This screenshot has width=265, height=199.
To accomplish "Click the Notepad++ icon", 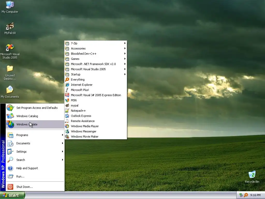I will coord(67,111).
